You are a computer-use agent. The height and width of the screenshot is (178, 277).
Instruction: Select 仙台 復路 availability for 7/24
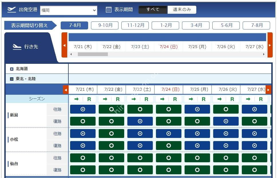coord(169,170)
